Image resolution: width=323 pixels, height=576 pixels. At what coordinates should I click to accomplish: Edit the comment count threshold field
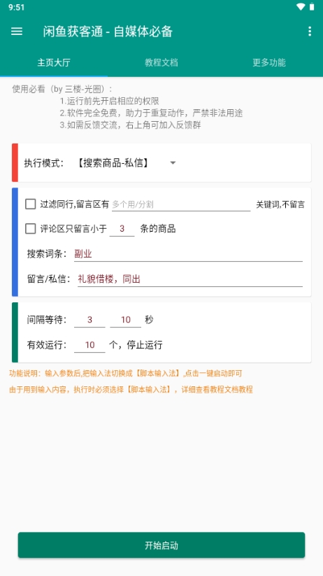pos(122,229)
